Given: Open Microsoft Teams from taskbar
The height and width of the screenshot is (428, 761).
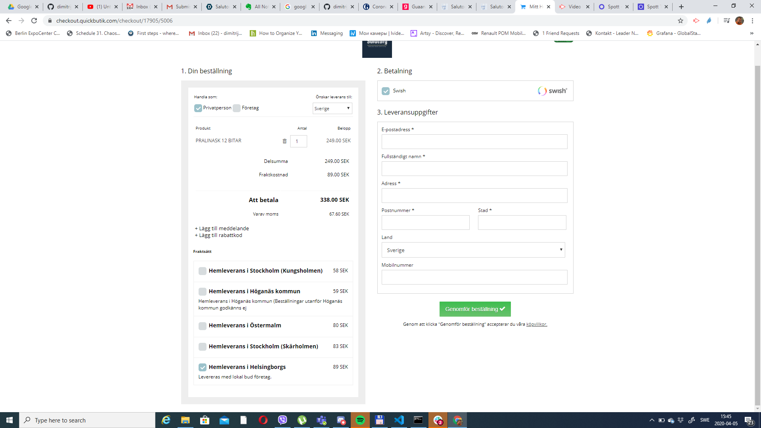Looking at the screenshot, I should click(321, 420).
